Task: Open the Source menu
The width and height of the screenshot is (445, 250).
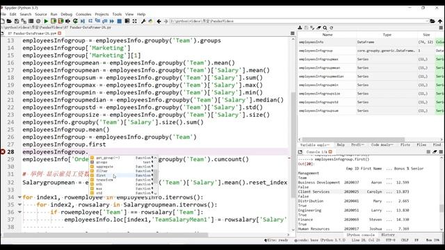Action: (x=41, y=14)
